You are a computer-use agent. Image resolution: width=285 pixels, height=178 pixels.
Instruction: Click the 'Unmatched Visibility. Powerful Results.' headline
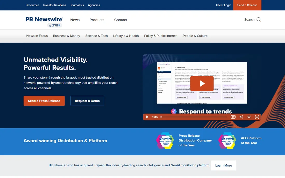click(x=55, y=64)
